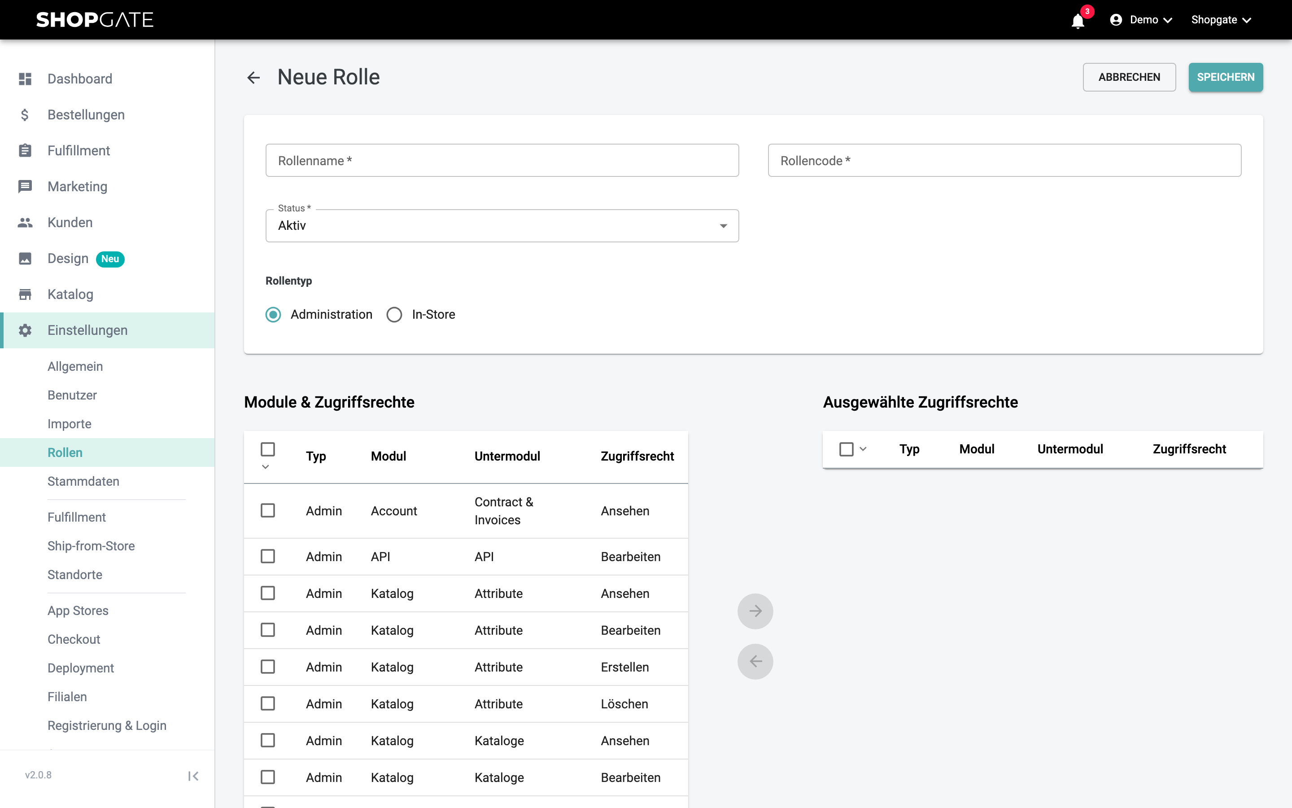Screen dimensions: 1292x808
Task: Click the Katalog store icon
Action: 25,294
